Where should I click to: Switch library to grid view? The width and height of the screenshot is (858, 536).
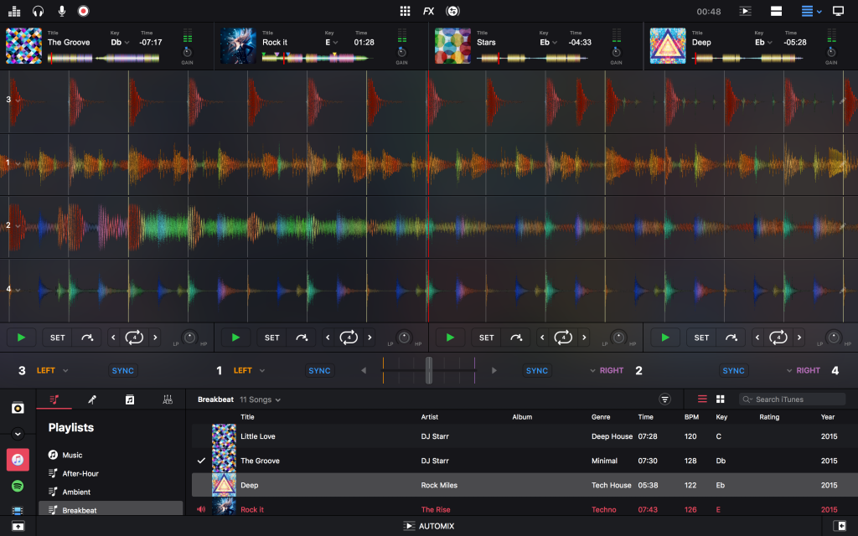point(720,399)
